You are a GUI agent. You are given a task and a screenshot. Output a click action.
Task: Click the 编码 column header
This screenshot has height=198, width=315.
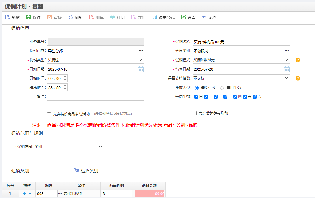(x=49, y=186)
